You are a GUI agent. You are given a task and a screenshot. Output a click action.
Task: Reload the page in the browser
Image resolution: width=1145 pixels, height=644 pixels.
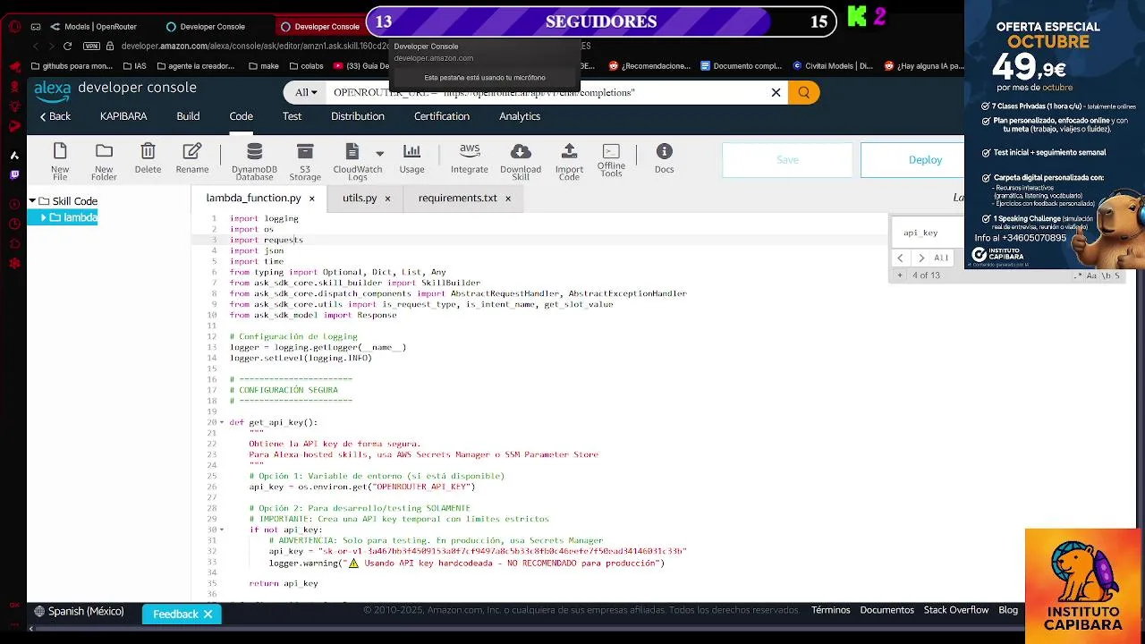[67, 46]
